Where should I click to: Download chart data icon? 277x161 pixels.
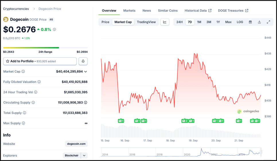coord(259,22)
